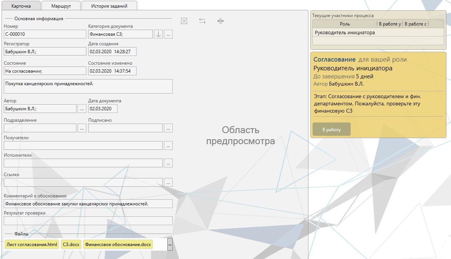Open the ellipsis picker for Исполнители

tap(168, 163)
